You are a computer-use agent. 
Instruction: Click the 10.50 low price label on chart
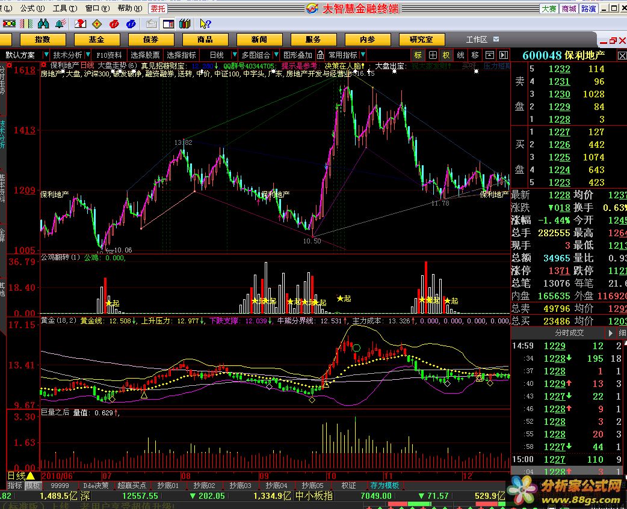click(312, 241)
